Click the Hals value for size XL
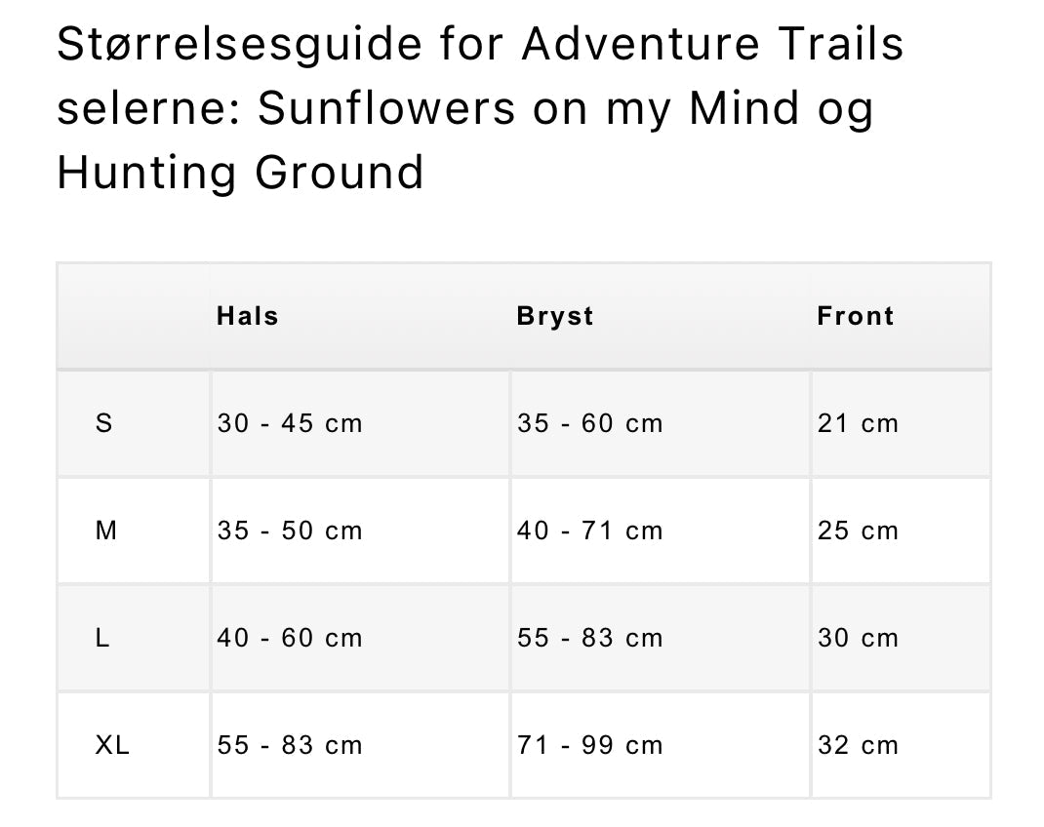Screen dimensions: 1044x827 click(x=290, y=745)
